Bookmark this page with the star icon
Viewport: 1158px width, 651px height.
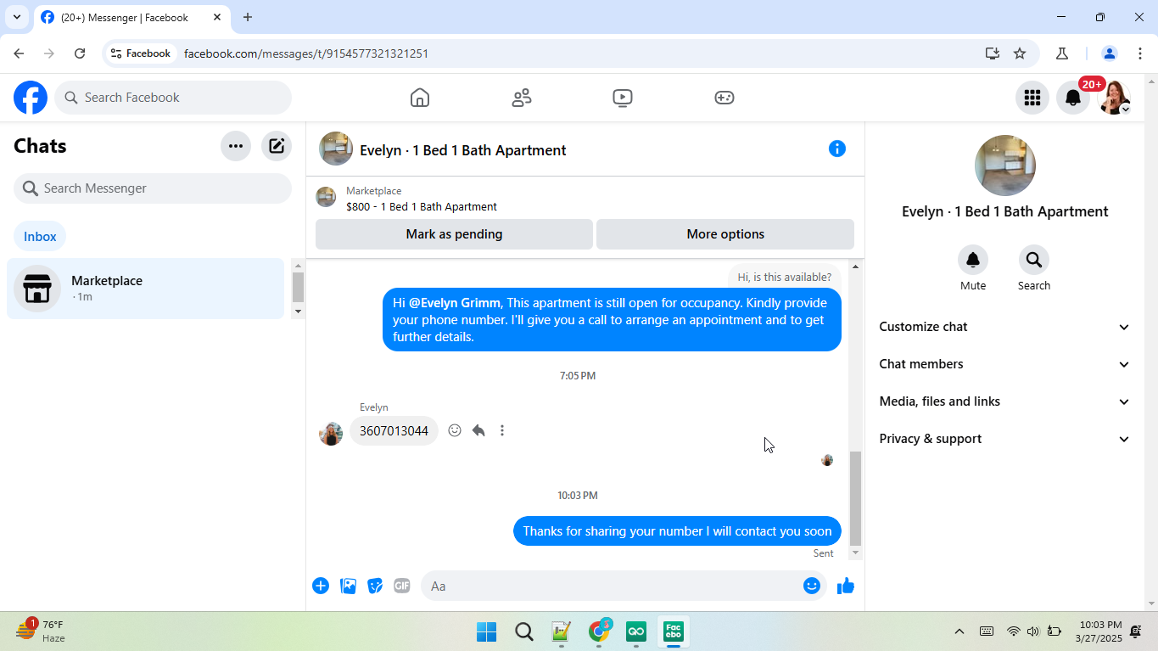click(x=1020, y=53)
